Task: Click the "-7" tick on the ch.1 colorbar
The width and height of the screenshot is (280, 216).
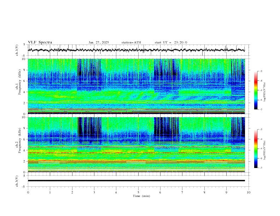Action: [261, 109]
